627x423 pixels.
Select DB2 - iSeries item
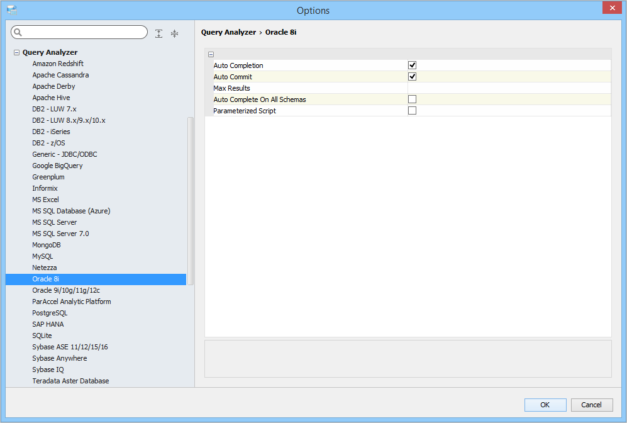point(51,132)
